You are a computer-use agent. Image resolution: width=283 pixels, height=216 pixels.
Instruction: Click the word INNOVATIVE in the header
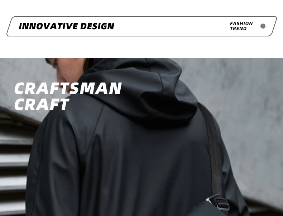48,26
